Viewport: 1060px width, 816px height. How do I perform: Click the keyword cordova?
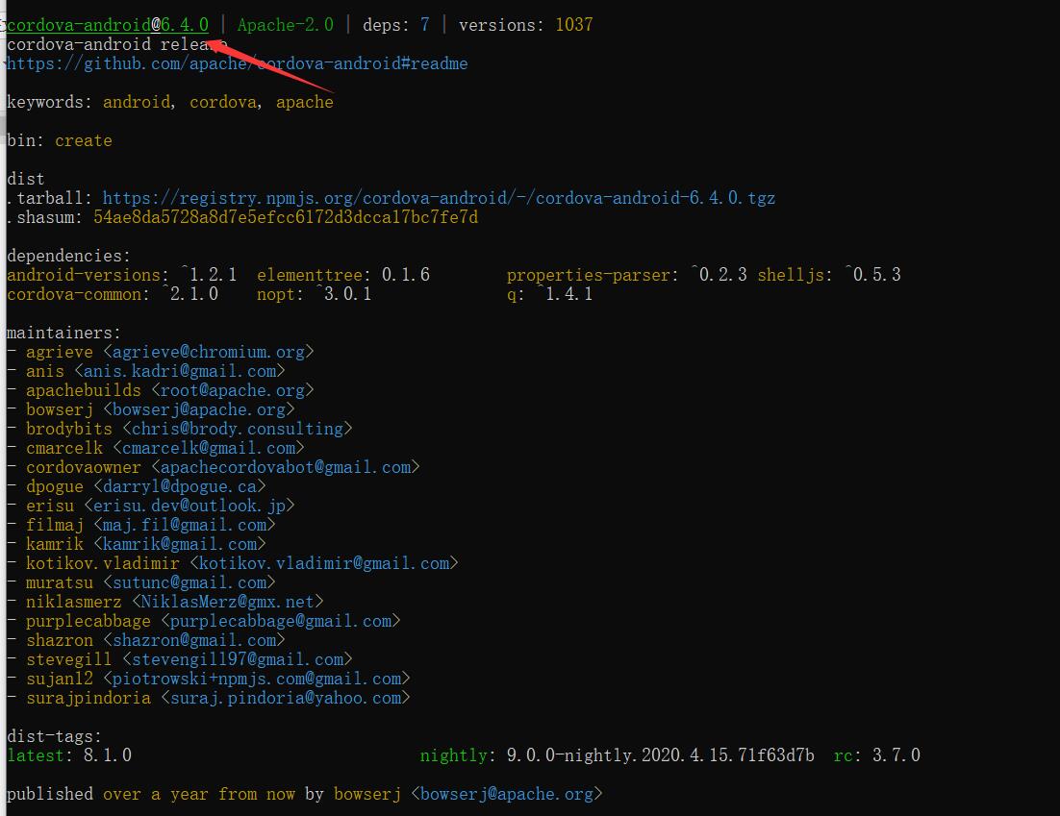point(223,102)
